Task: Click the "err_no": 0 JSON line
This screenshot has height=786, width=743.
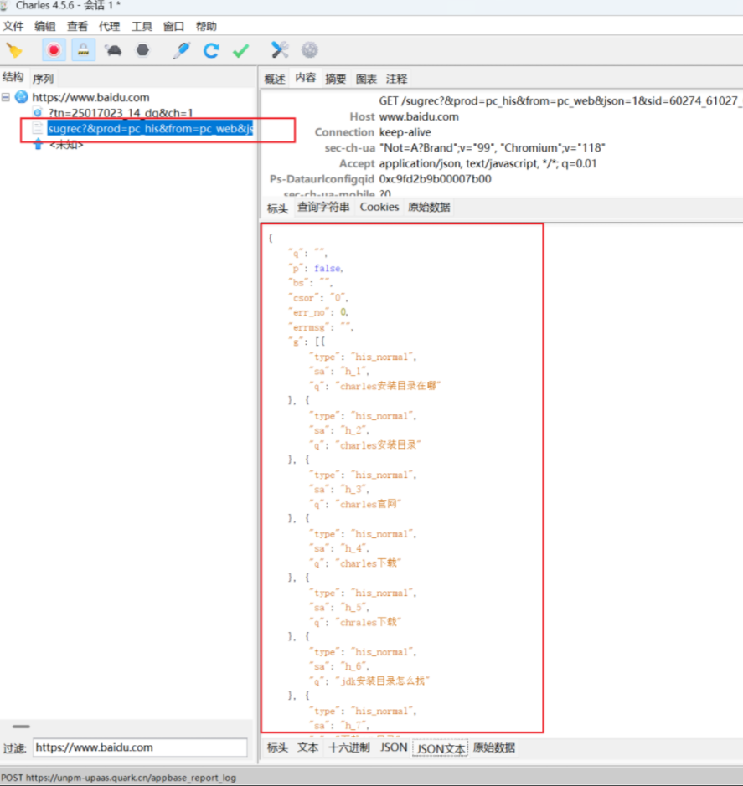Action: point(318,312)
